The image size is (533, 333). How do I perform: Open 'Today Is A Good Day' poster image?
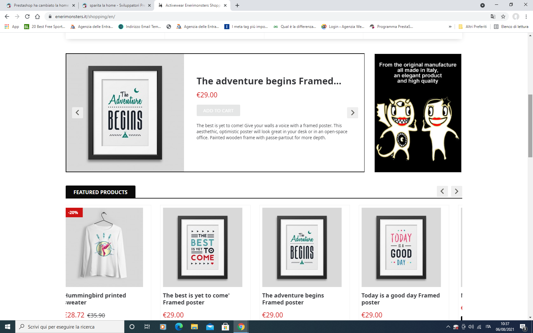pos(401,247)
